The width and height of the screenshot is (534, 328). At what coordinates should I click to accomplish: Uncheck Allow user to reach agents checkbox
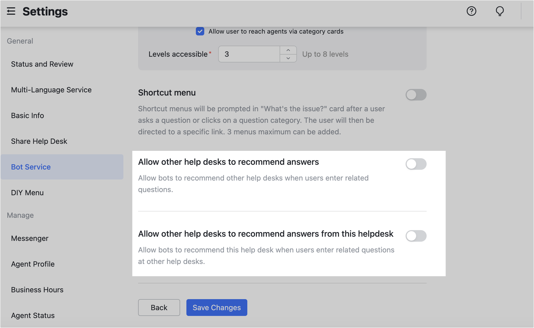[x=200, y=31]
